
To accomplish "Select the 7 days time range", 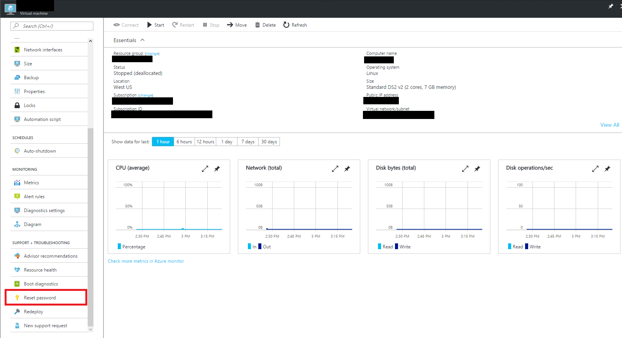I will [x=248, y=142].
